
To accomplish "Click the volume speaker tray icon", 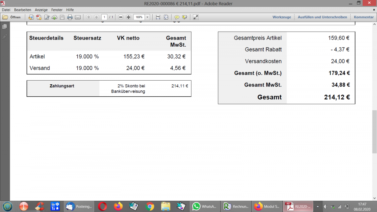I will pos(325,206).
